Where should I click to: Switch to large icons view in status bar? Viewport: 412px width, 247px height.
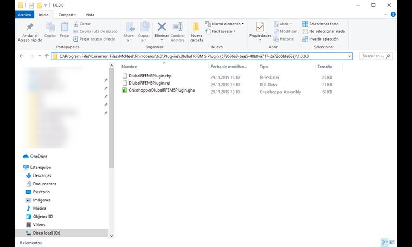click(x=392, y=243)
